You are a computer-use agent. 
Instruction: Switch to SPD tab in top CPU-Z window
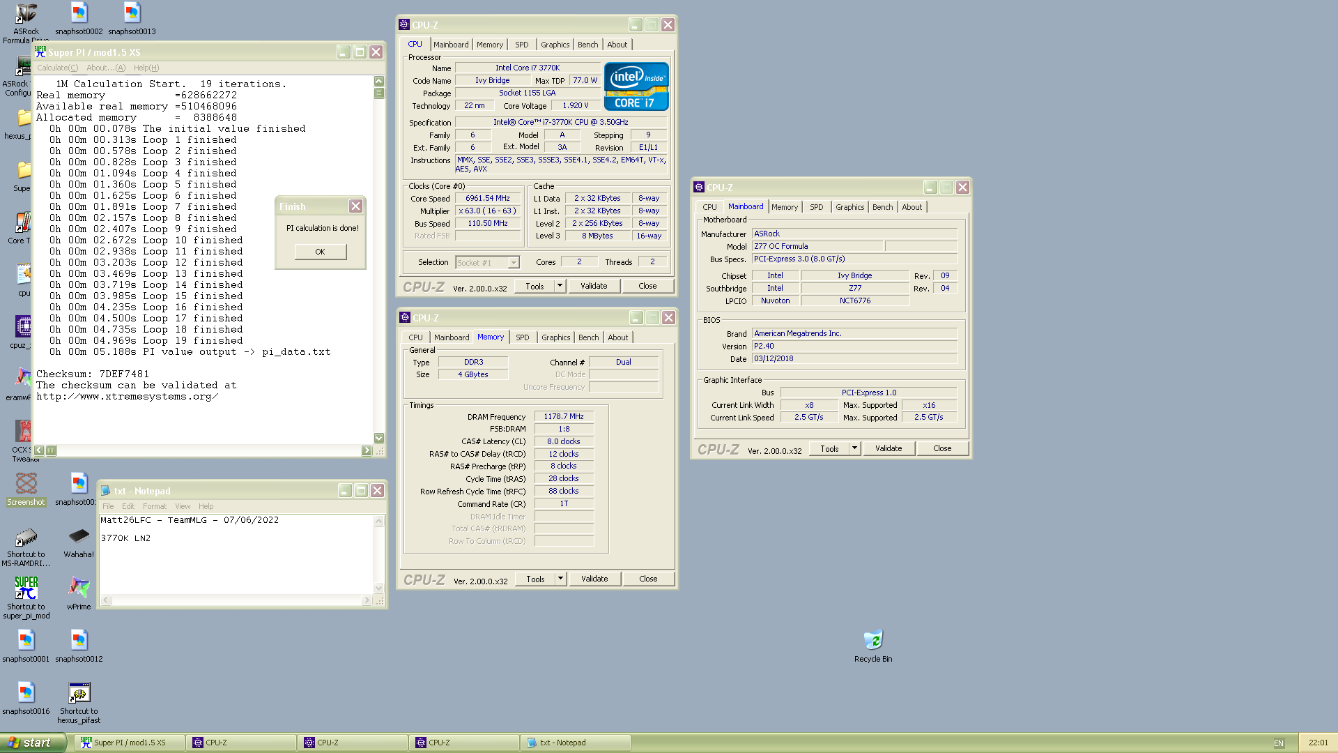(x=522, y=45)
